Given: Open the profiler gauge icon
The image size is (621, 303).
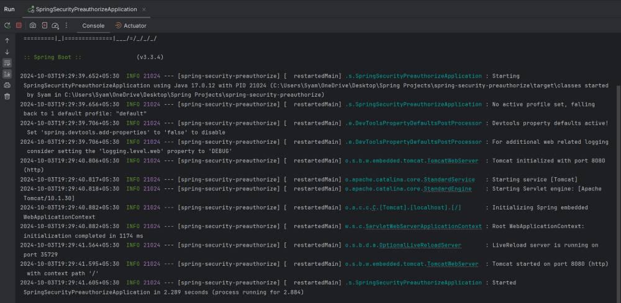Looking at the screenshot, I should click(x=55, y=26).
